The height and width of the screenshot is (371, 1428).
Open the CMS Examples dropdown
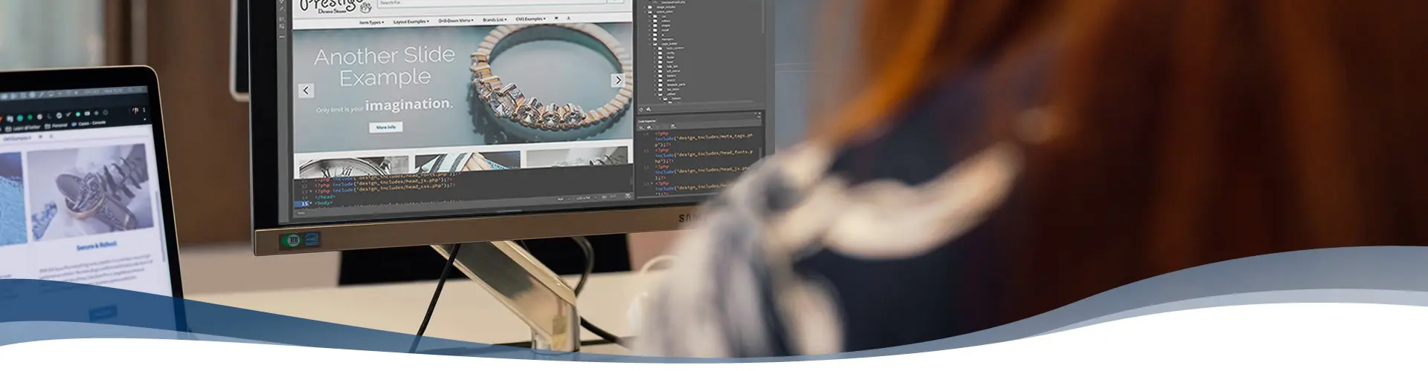pos(530,19)
